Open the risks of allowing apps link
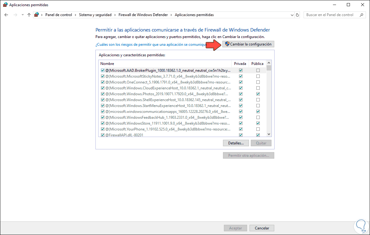This screenshot has height=235, width=370. click(x=151, y=45)
